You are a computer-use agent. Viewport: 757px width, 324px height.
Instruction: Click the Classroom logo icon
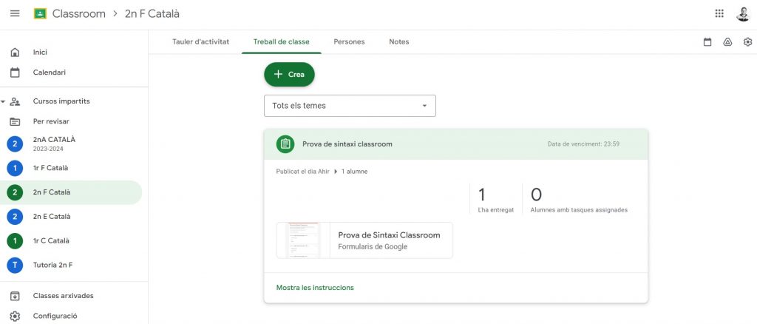pyautogui.click(x=40, y=14)
